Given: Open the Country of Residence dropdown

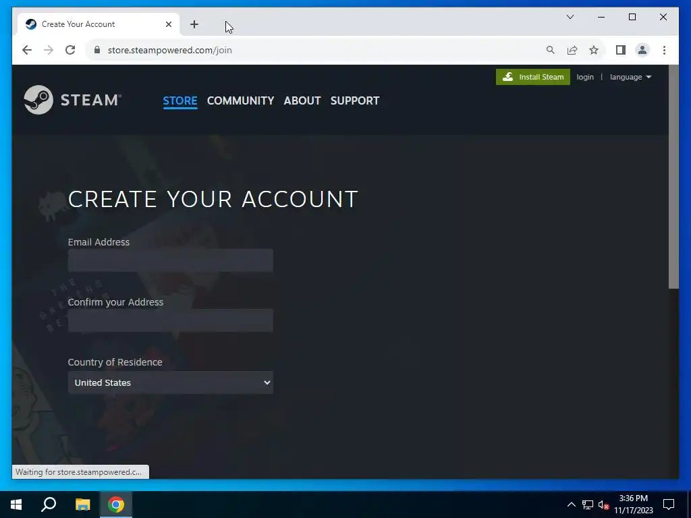Looking at the screenshot, I should [171, 382].
